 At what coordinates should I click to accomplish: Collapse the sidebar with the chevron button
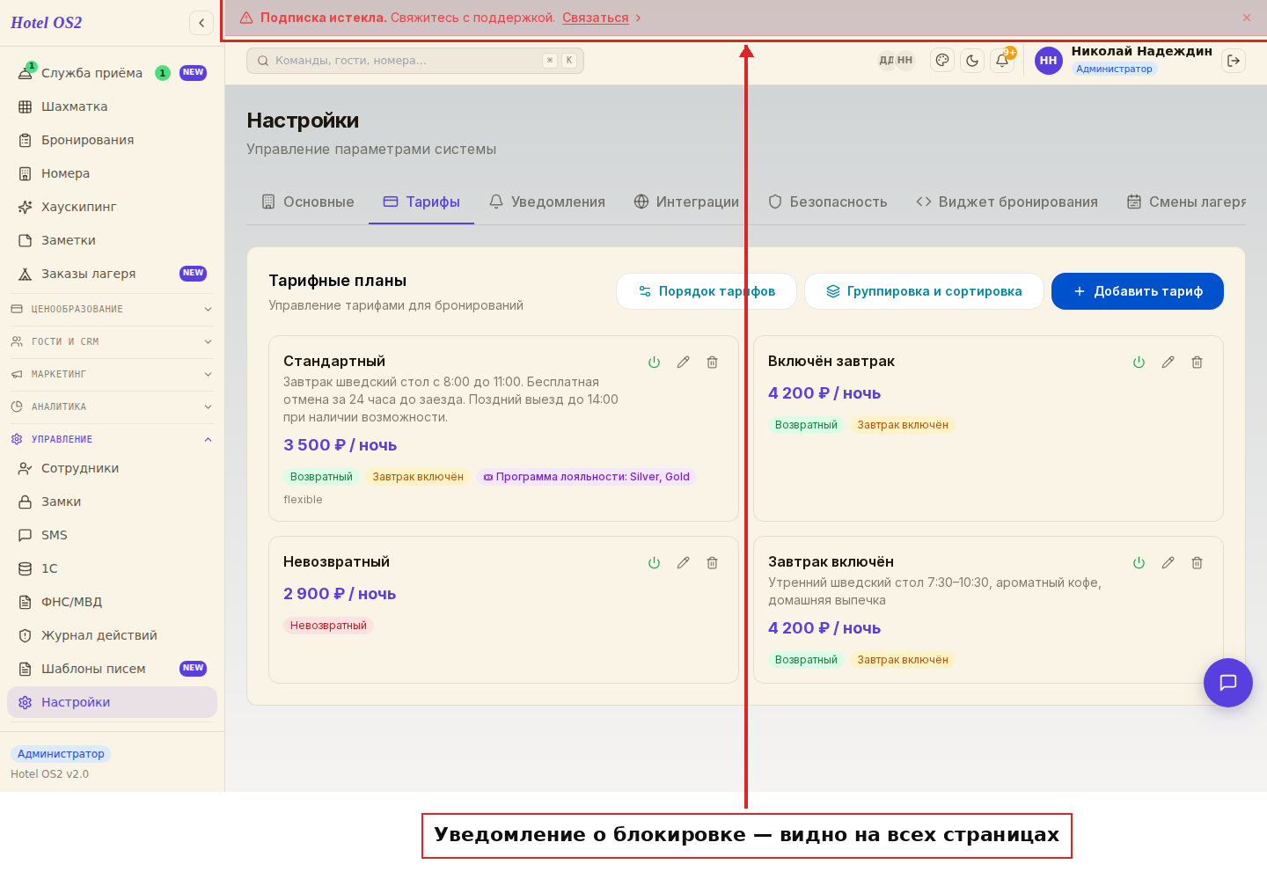point(201,23)
